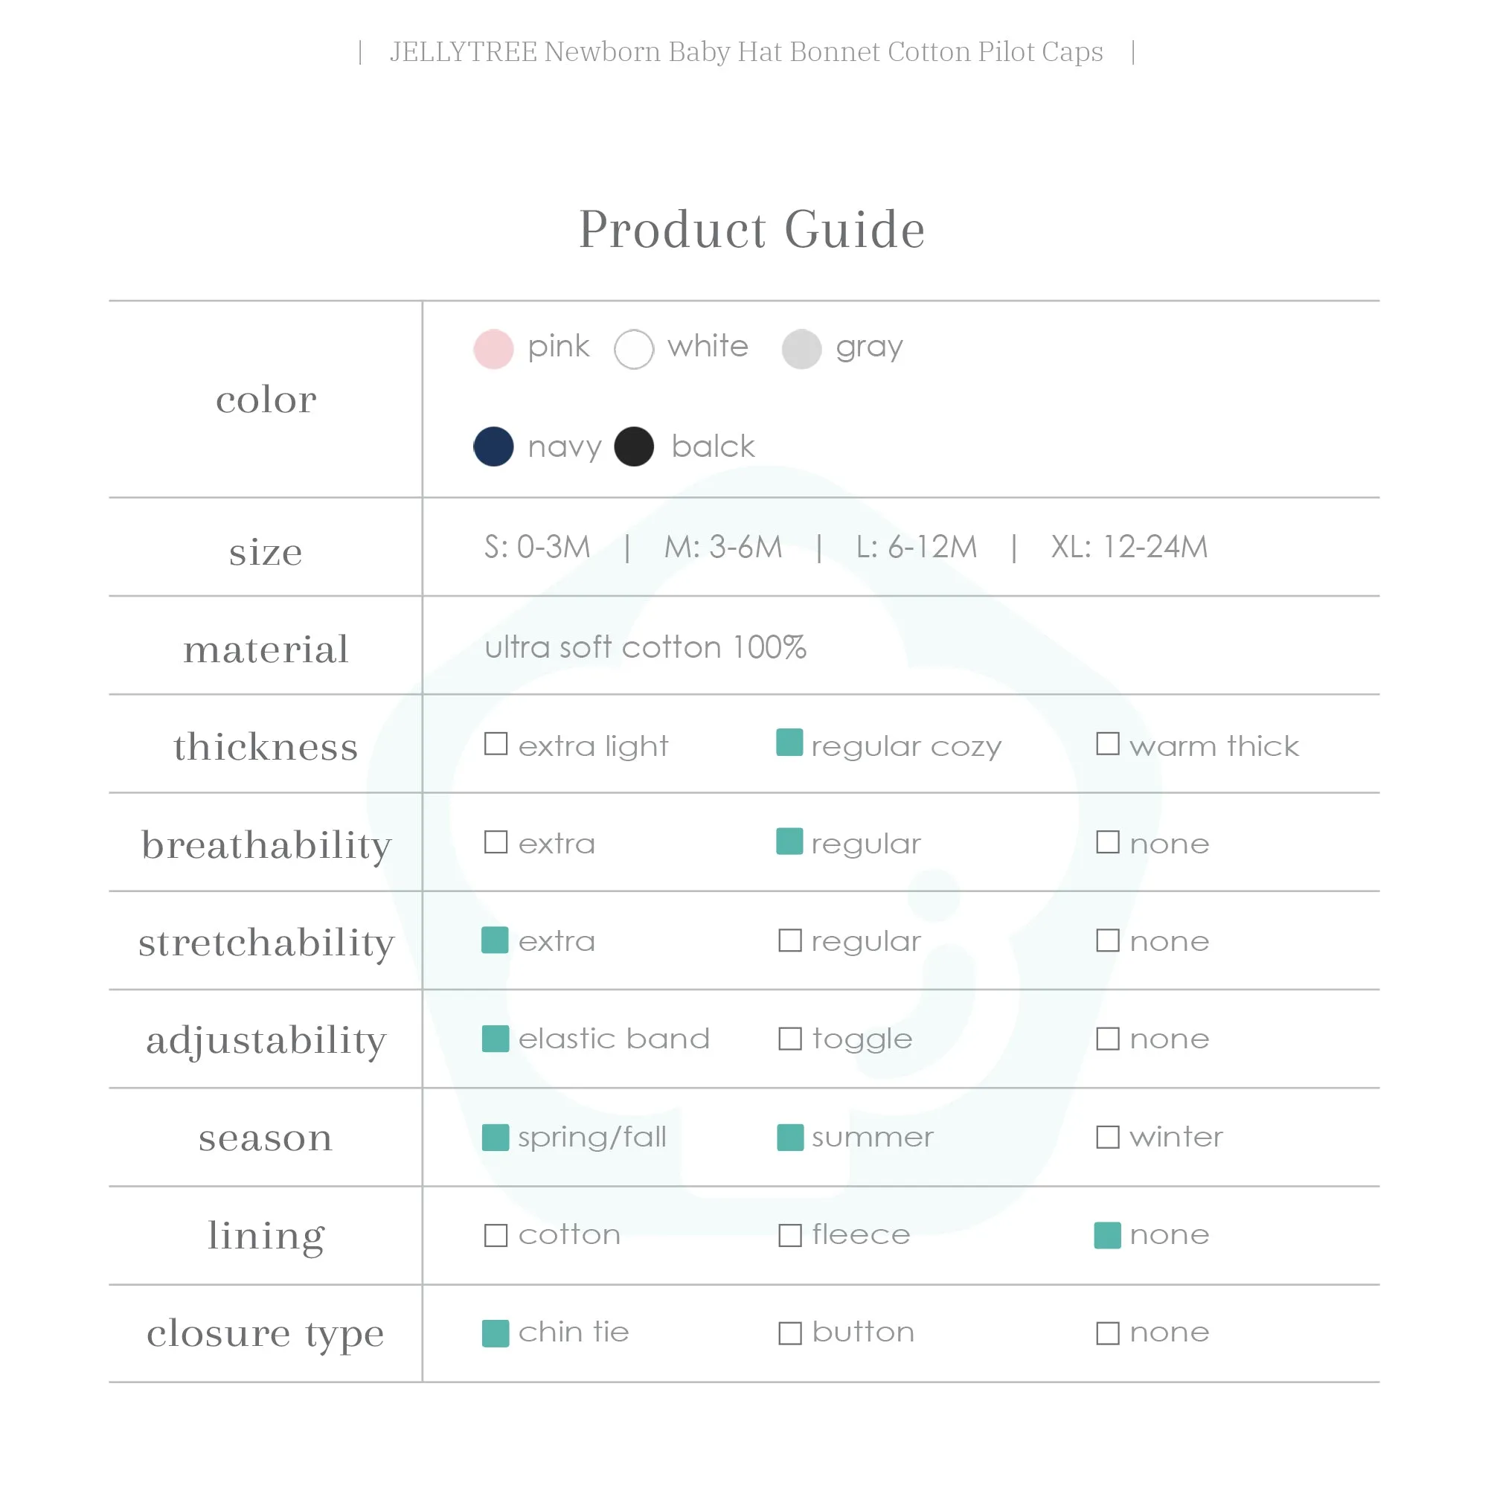
Task: Select the pink color swatch
Action: coord(493,349)
